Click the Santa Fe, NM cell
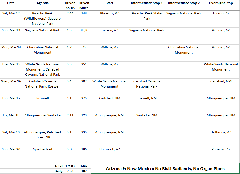This screenshot has width=240, height=174. [x=147, y=115]
